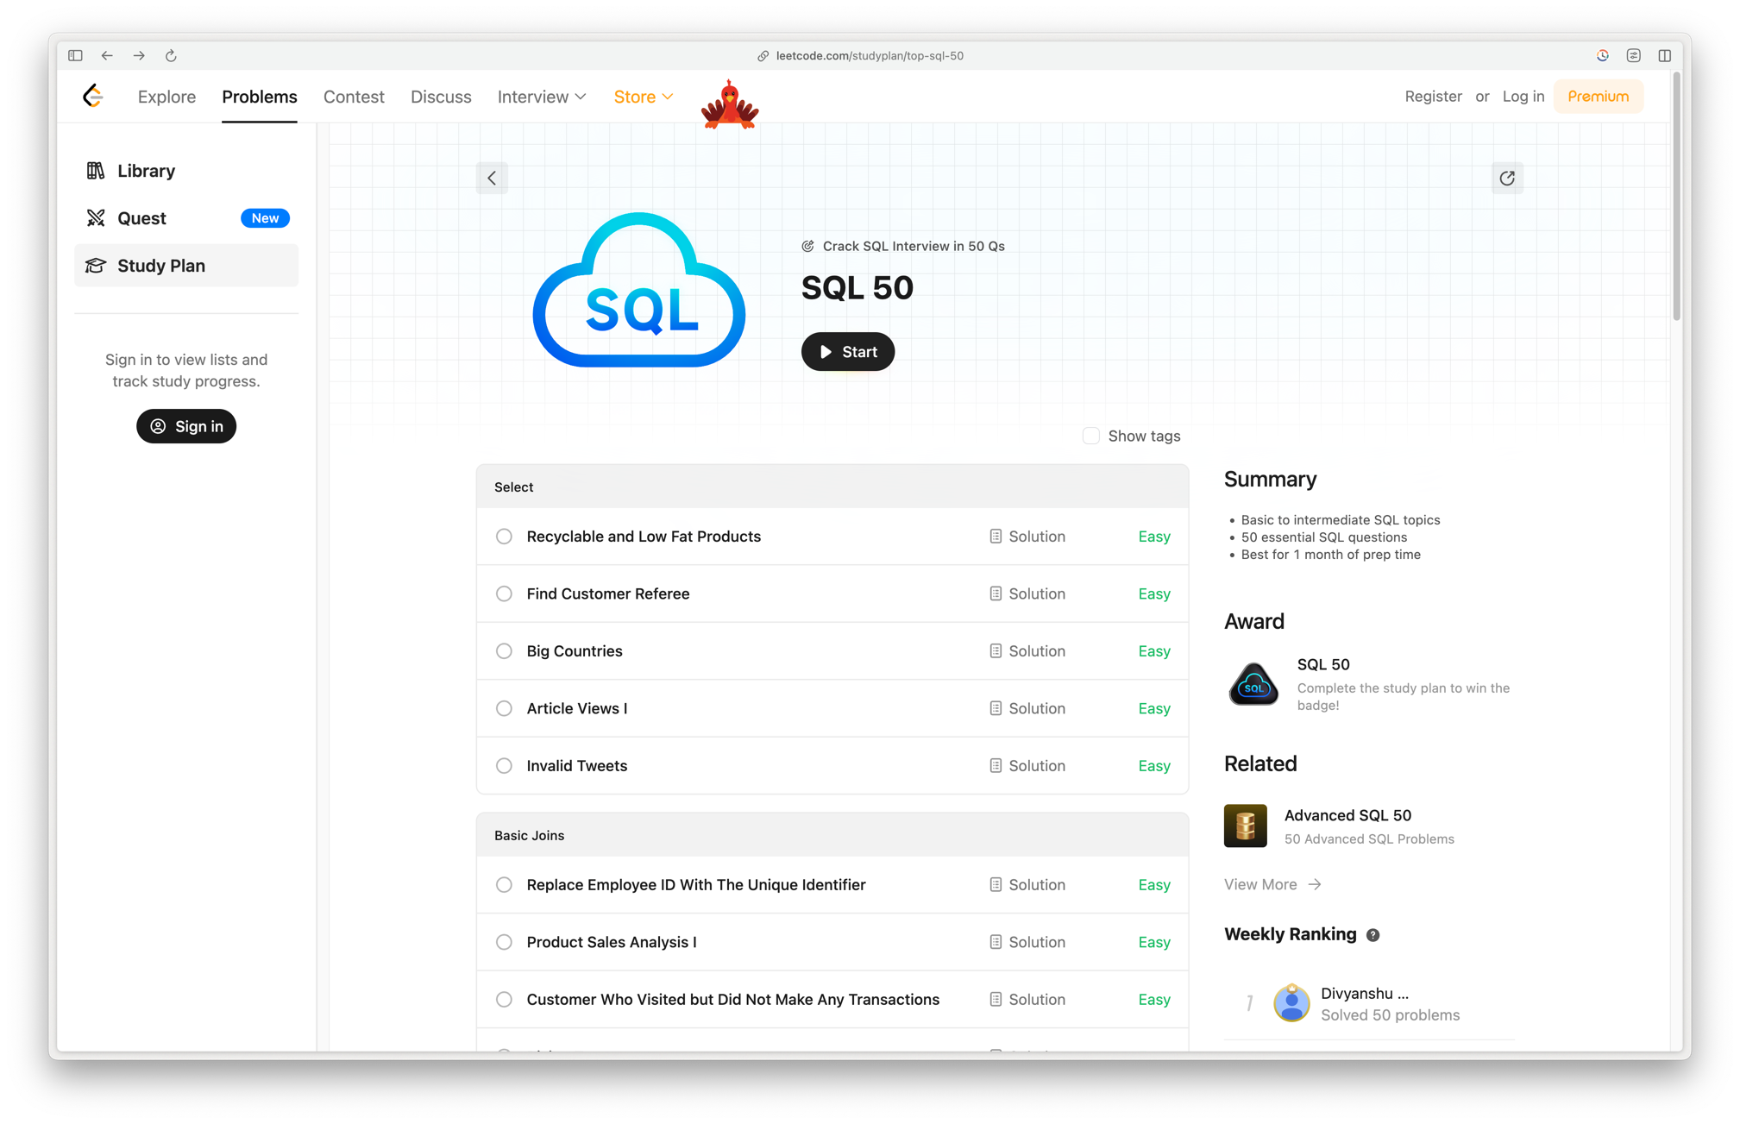Click the page vertical scrollbar
Screen dimensions: 1740x1124
(1676, 198)
